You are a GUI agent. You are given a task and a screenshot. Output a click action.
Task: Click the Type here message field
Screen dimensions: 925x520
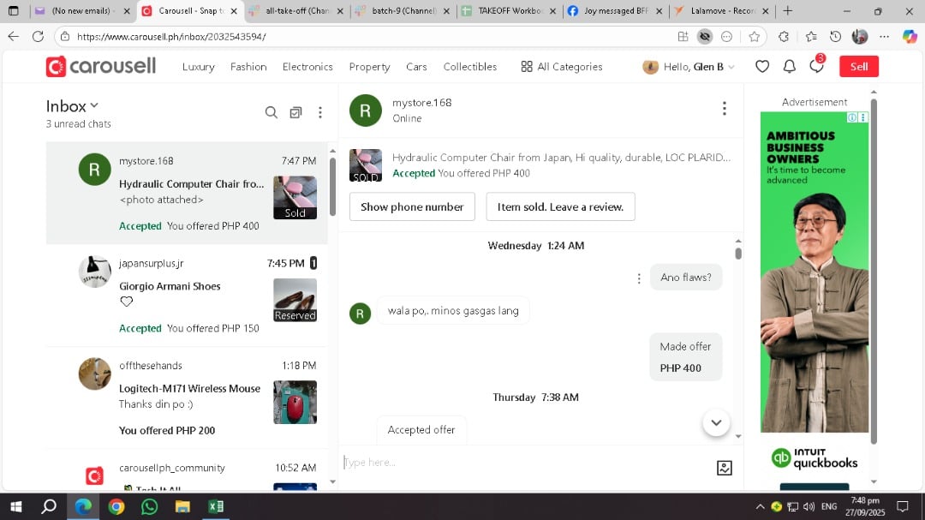click(522, 463)
